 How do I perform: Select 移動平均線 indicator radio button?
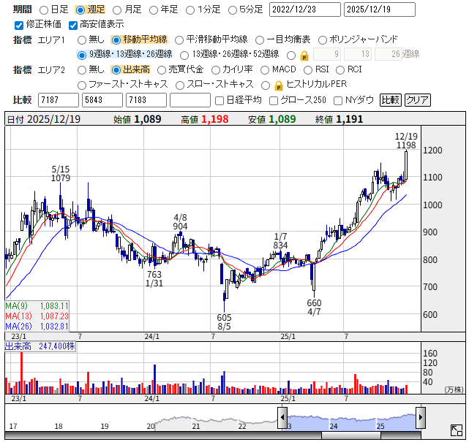click(116, 40)
